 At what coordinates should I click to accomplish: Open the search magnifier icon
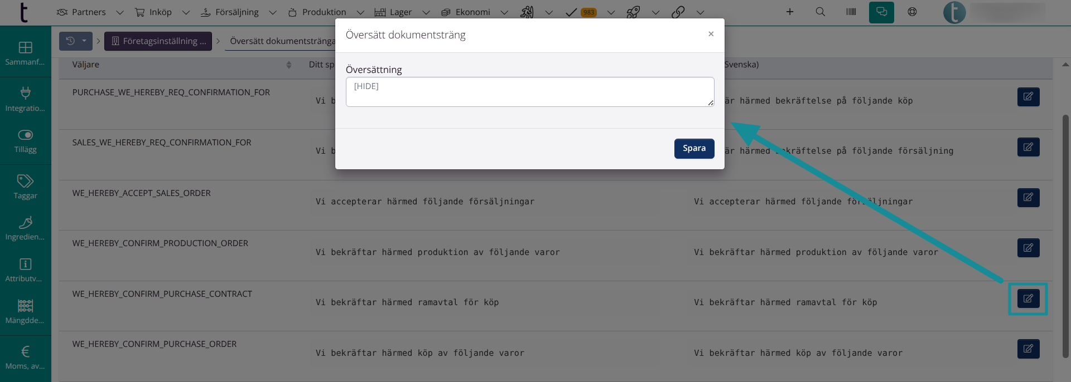[x=820, y=12]
